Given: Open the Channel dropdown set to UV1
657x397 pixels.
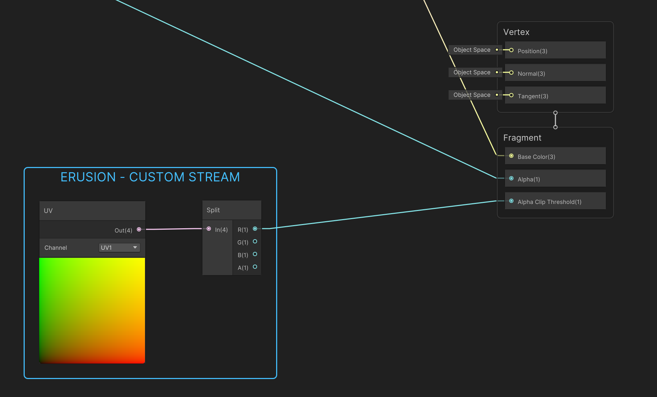Looking at the screenshot, I should [x=119, y=247].
